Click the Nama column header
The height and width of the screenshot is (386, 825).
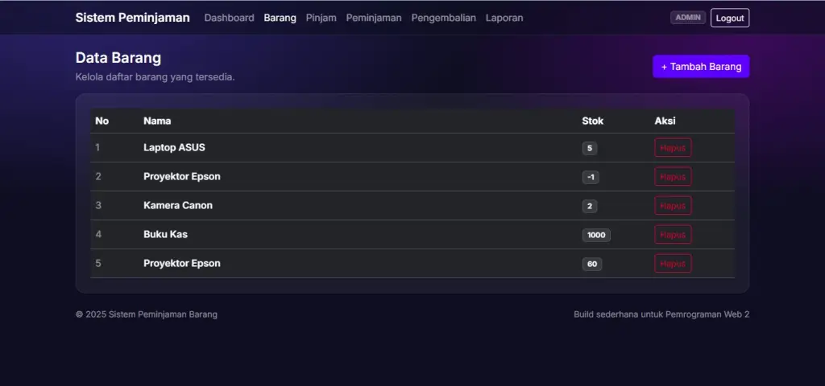tap(157, 121)
